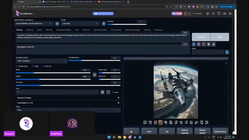This screenshot has height=140, width=249.
Task: Bookmark this page with the star icon
Action: [171, 7]
